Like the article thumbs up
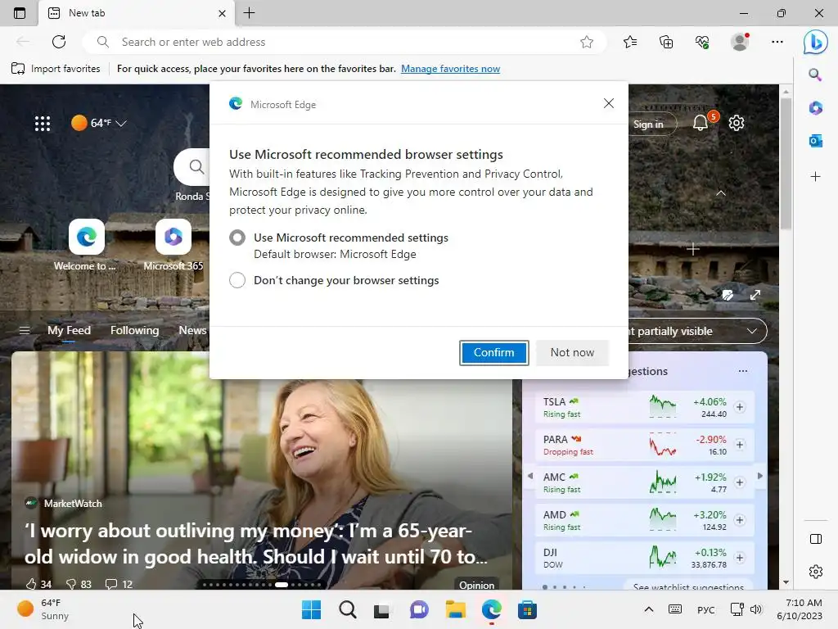The width and height of the screenshot is (838, 629). click(38, 584)
